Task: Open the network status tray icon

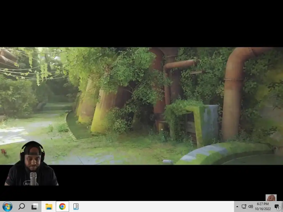Action: pyautogui.click(x=244, y=206)
